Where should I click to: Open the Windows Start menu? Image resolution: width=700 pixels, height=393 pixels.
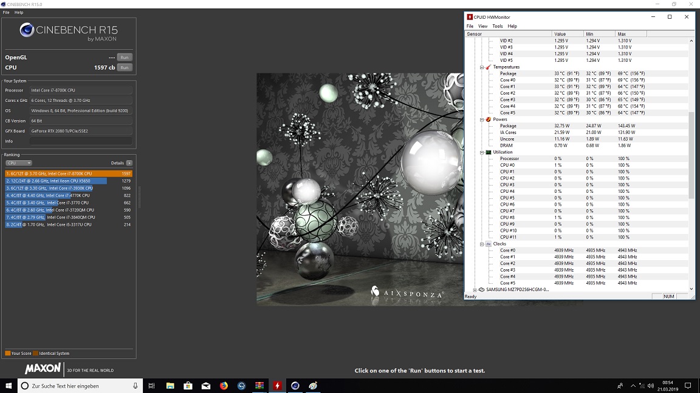pyautogui.click(x=9, y=386)
